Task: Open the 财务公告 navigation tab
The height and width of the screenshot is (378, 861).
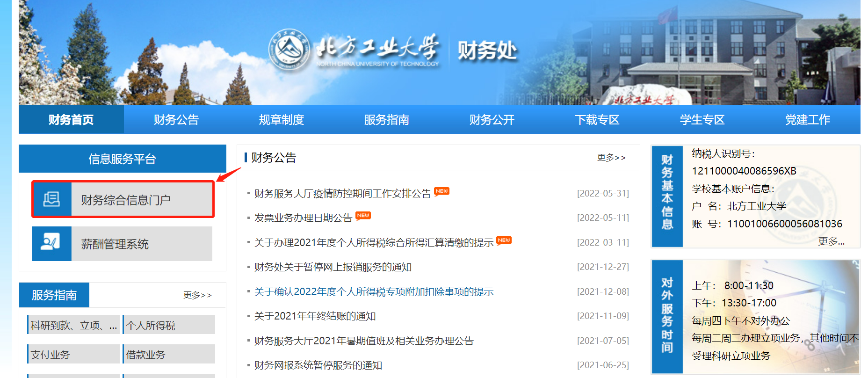Action: pyautogui.click(x=176, y=120)
